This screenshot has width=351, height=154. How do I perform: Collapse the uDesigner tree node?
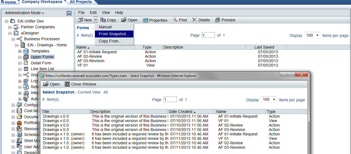click(x=10, y=33)
